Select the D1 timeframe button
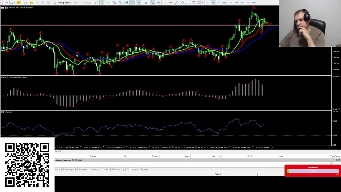Image resolution: width=341 pixels, height=192 pixels. coord(242,2)
